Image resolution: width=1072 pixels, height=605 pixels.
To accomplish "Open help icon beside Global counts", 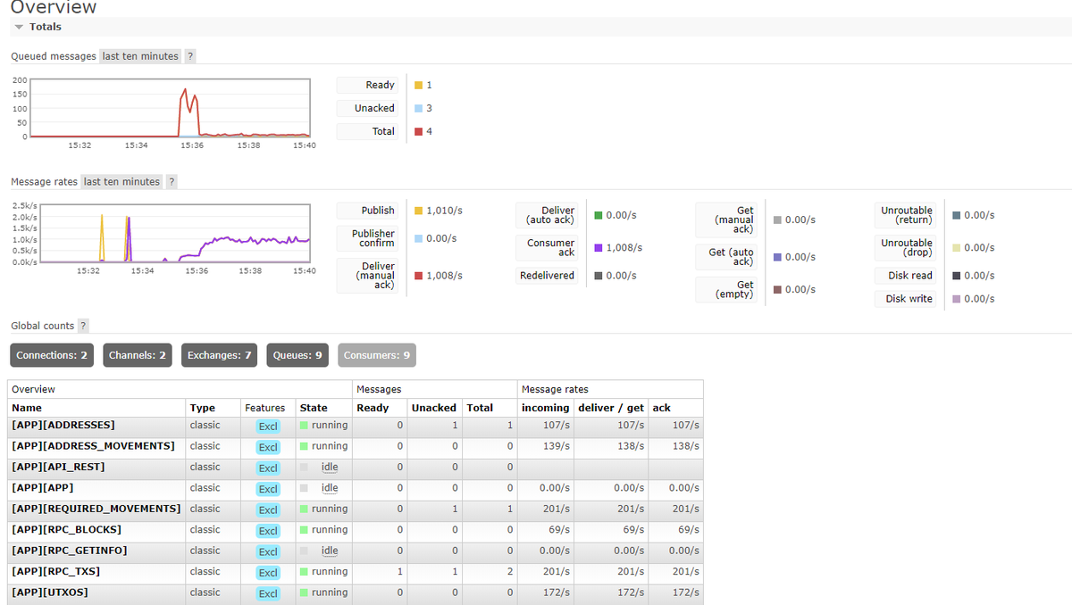I will click(83, 327).
